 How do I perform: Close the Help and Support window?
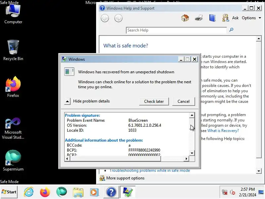(x=258, y=8)
